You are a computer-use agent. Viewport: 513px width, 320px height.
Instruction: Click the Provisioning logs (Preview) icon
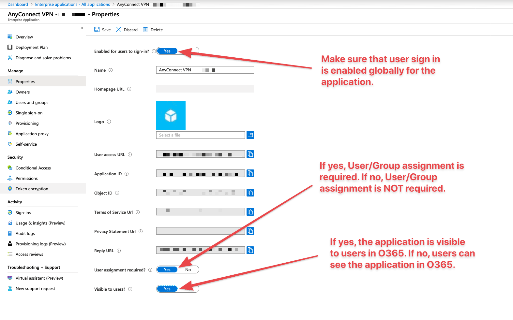click(x=10, y=244)
